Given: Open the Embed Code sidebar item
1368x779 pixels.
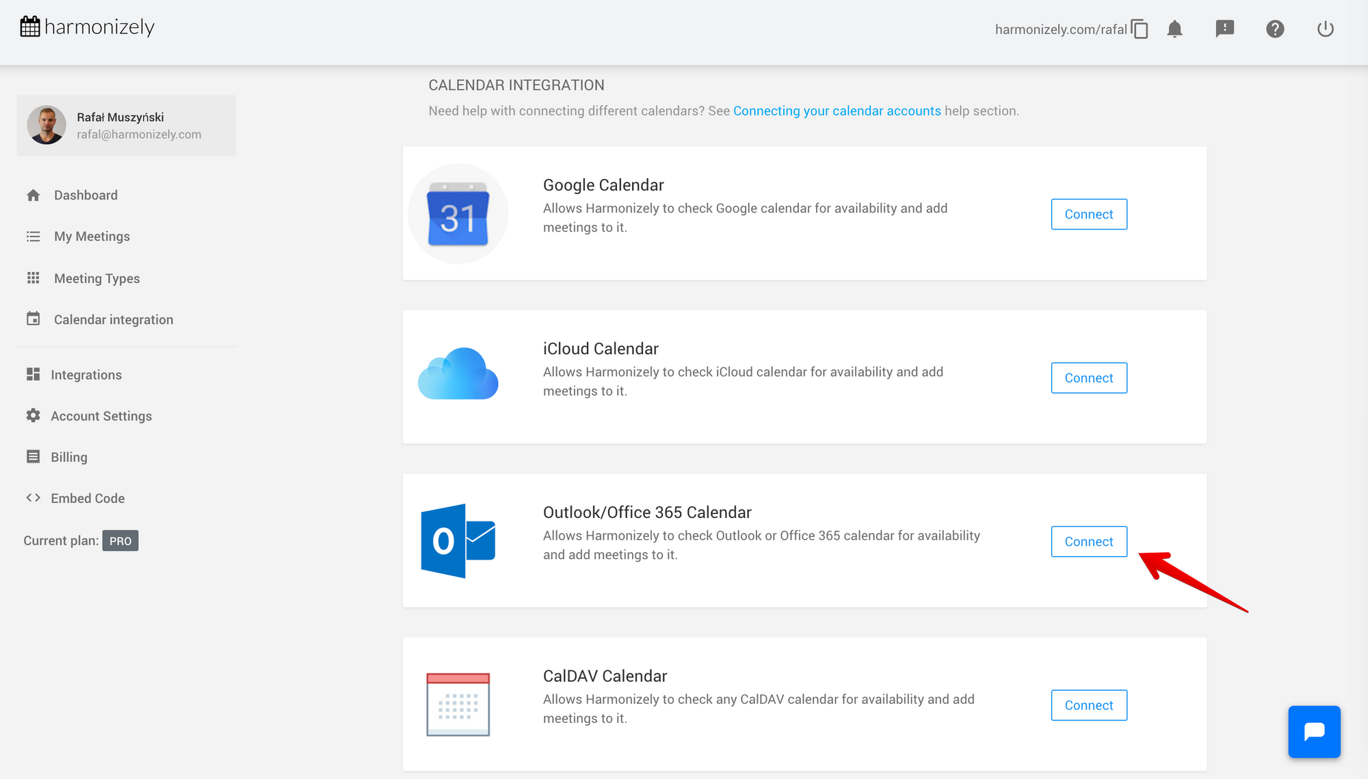Looking at the screenshot, I should (88, 498).
